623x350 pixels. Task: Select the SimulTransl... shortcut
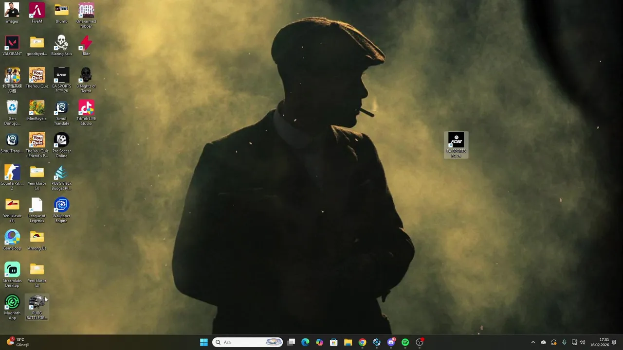12,143
